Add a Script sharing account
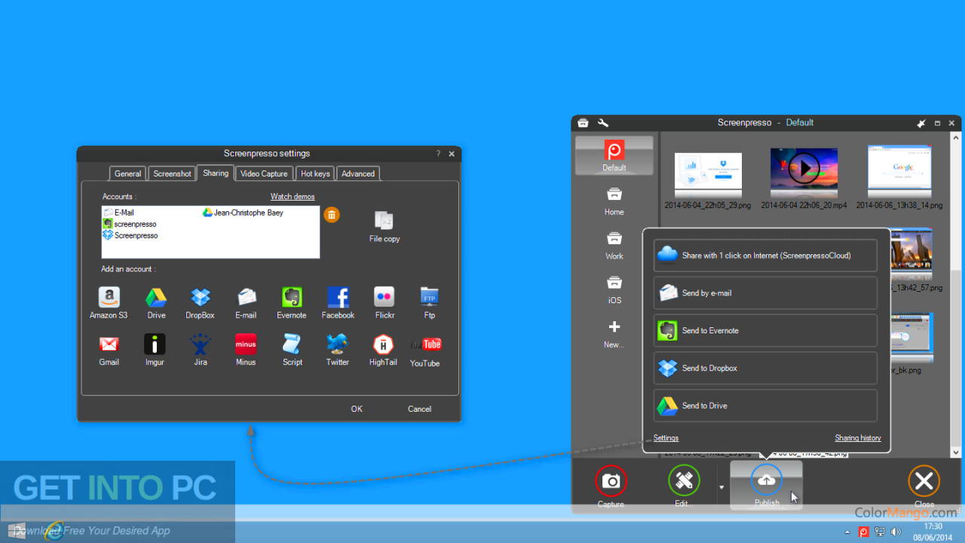 tap(292, 350)
